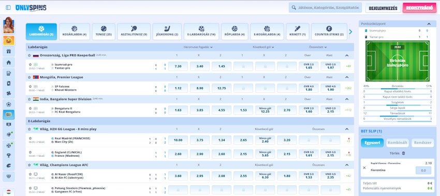The width and height of the screenshot is (440, 196).
Task: Collapse the Pontozóközpont scoreboard panel
Action: pos(429,24)
